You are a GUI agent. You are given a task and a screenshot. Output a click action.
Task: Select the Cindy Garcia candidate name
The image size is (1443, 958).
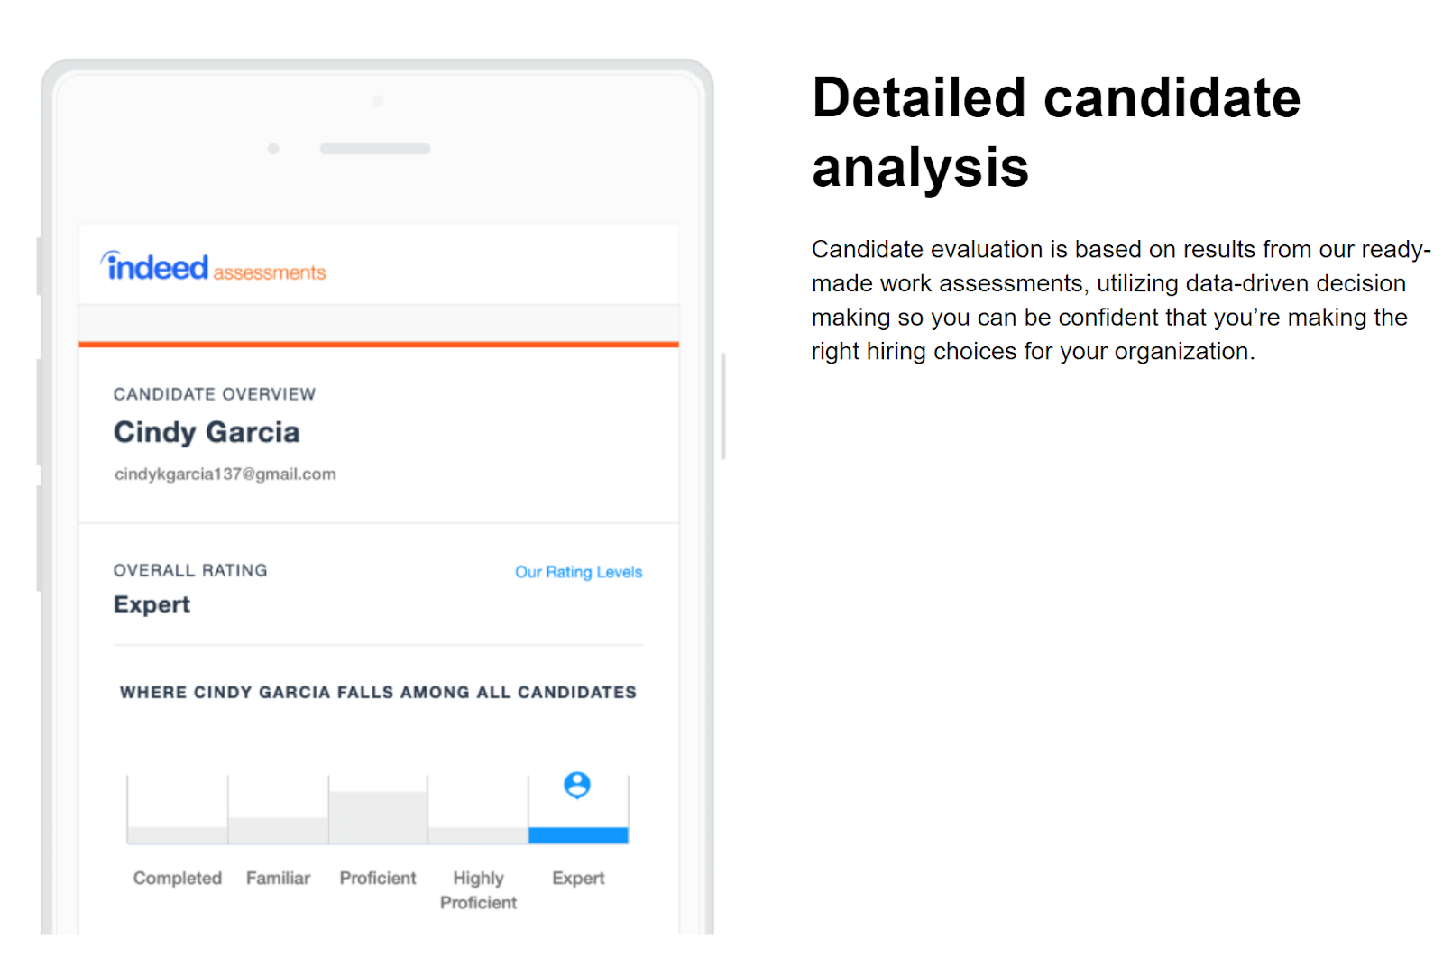tap(207, 432)
